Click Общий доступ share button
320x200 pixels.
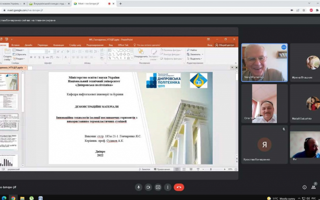click(x=225, y=45)
